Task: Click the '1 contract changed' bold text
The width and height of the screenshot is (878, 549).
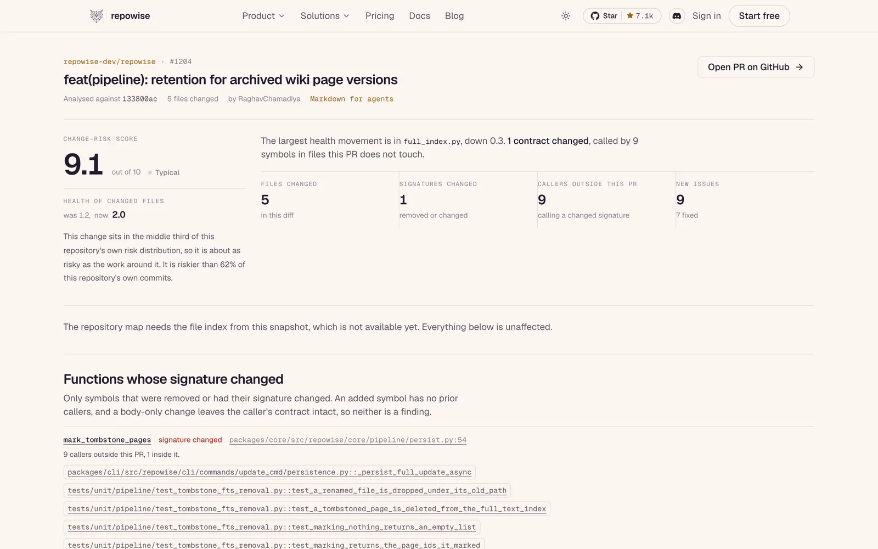Action: [x=548, y=141]
